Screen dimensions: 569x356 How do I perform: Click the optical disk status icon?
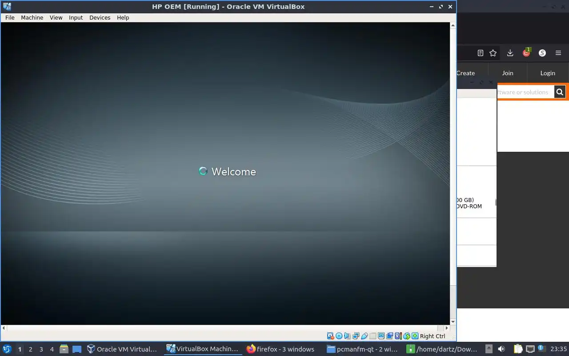coord(339,336)
